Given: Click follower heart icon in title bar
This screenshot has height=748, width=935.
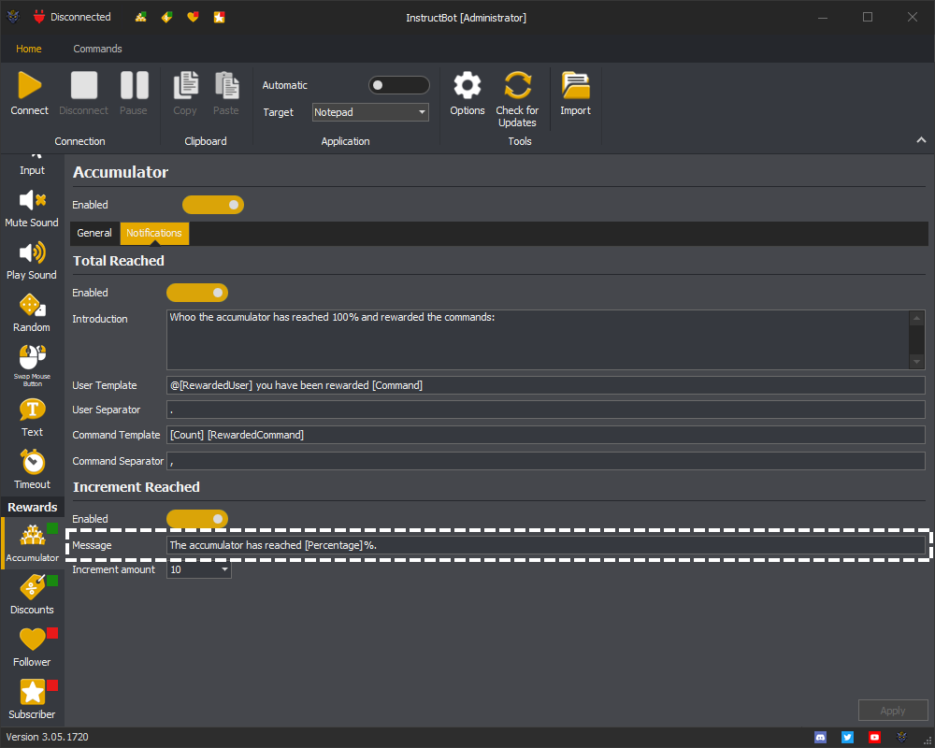Looking at the screenshot, I should click(193, 18).
